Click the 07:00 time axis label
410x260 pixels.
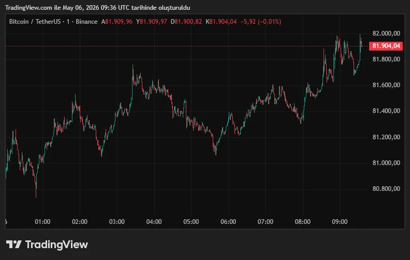pos(266,222)
